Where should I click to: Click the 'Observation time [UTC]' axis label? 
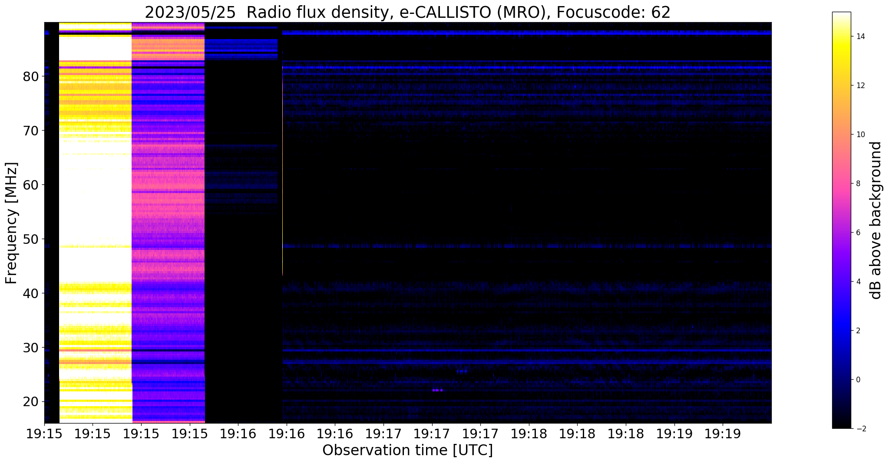click(x=407, y=450)
